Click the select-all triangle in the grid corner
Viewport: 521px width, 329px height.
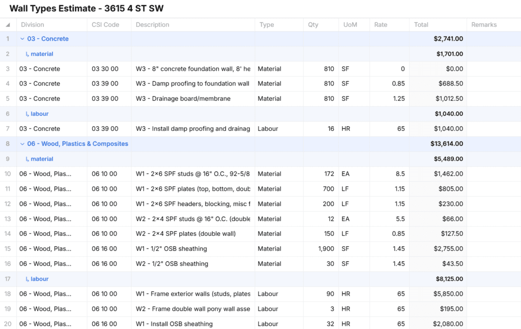coord(8,25)
